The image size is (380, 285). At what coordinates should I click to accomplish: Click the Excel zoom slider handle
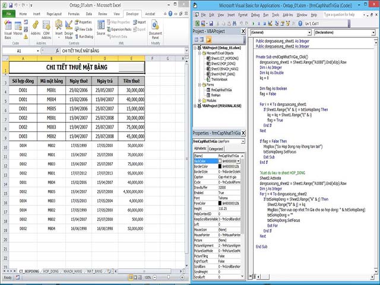pos(169,277)
